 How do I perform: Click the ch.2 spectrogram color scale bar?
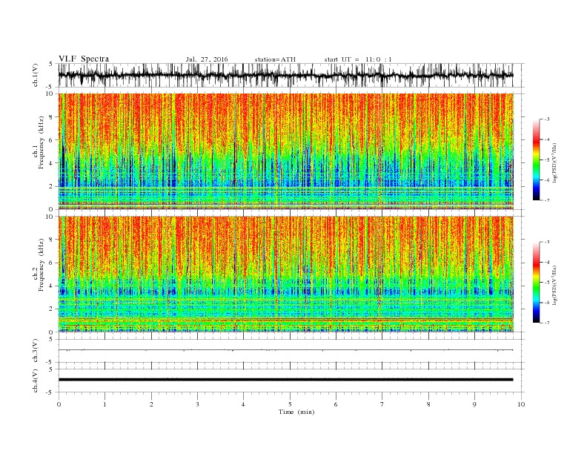click(x=537, y=282)
